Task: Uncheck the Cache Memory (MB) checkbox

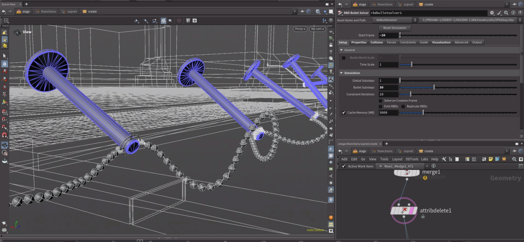Action: [x=344, y=112]
